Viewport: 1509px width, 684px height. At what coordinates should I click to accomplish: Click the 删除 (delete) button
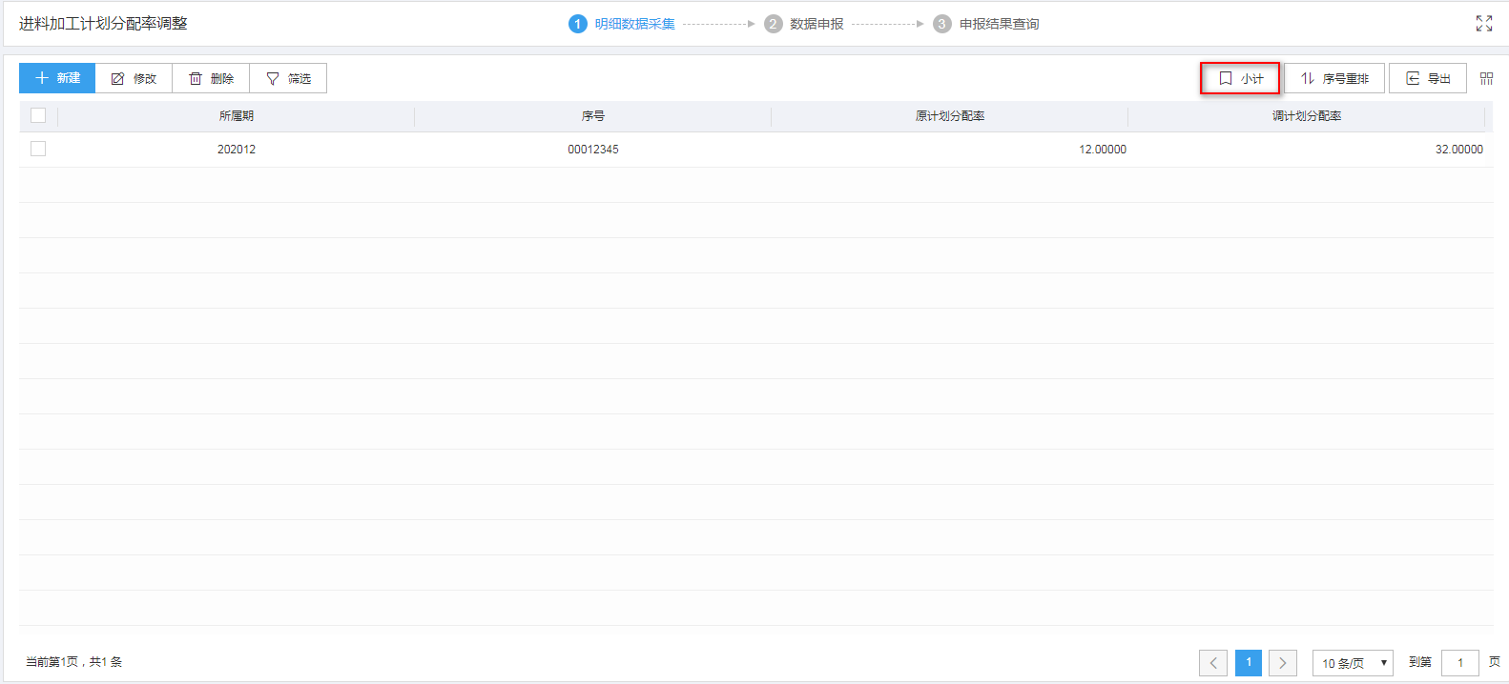click(x=211, y=78)
